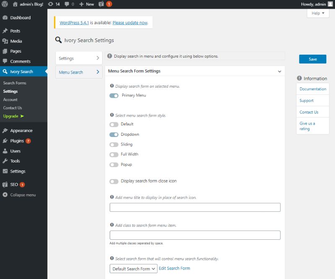Toggle Display search form close icon

[x=114, y=181]
